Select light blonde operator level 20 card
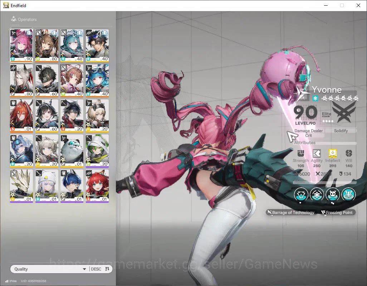The width and height of the screenshot is (367, 286). click(47, 151)
